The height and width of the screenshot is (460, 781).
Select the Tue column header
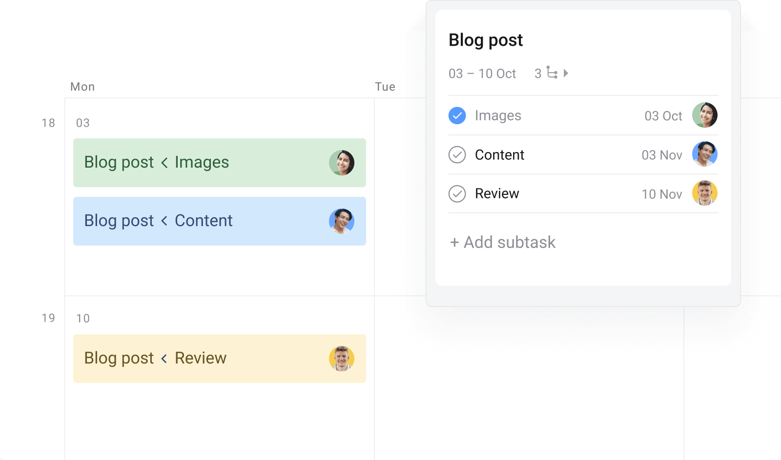click(x=386, y=86)
